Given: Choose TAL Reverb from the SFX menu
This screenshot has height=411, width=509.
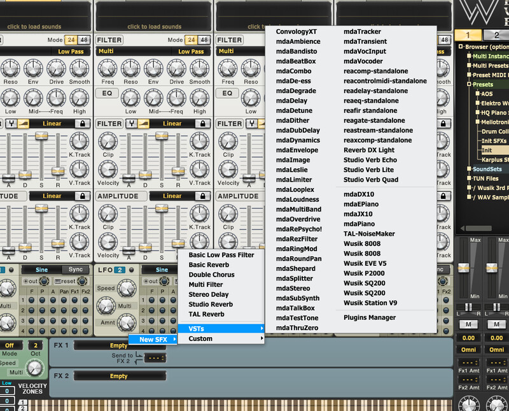Looking at the screenshot, I should click(x=221, y=314).
